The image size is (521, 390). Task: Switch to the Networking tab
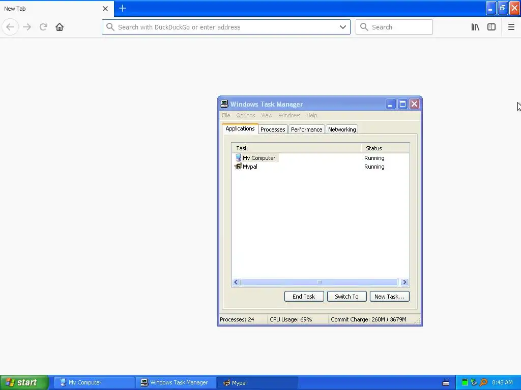click(342, 129)
